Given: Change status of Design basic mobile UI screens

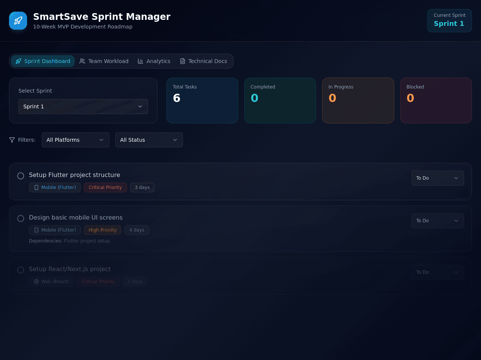Looking at the screenshot, I should [438, 221].
